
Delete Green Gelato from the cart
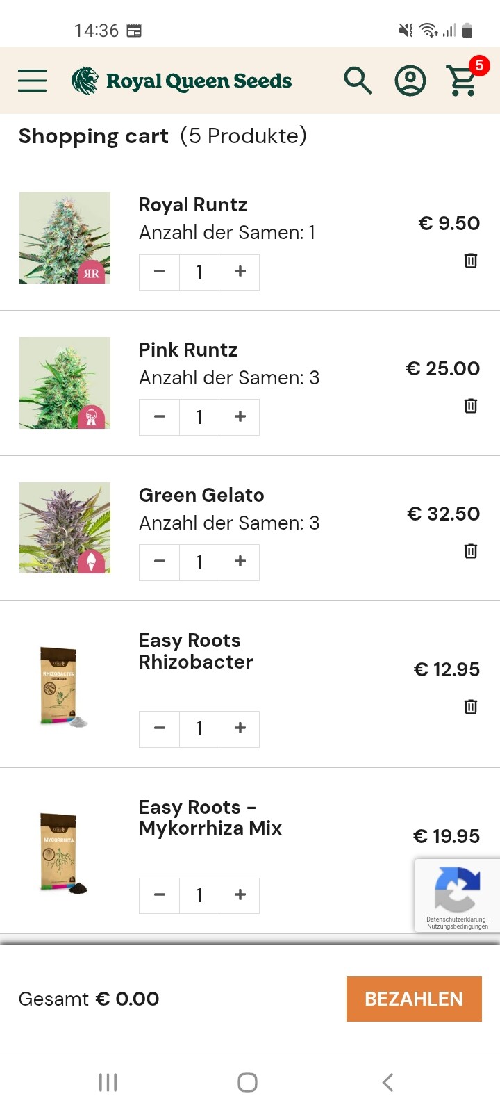[471, 551]
